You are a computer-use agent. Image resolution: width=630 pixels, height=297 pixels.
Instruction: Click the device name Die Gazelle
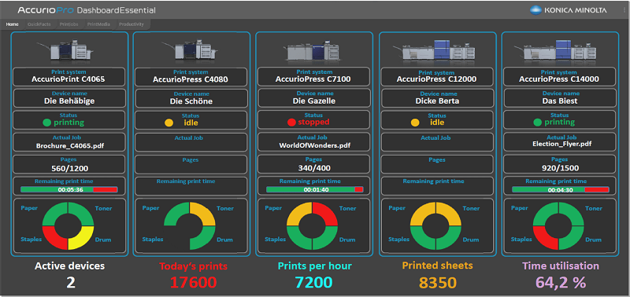point(313,101)
